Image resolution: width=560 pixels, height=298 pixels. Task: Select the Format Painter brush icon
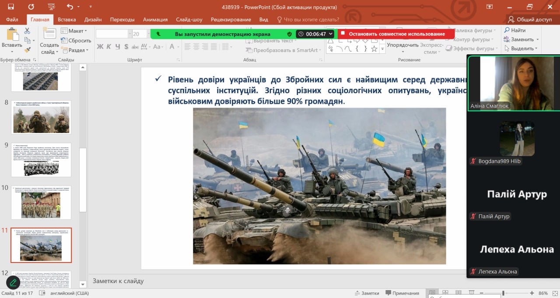[27, 50]
